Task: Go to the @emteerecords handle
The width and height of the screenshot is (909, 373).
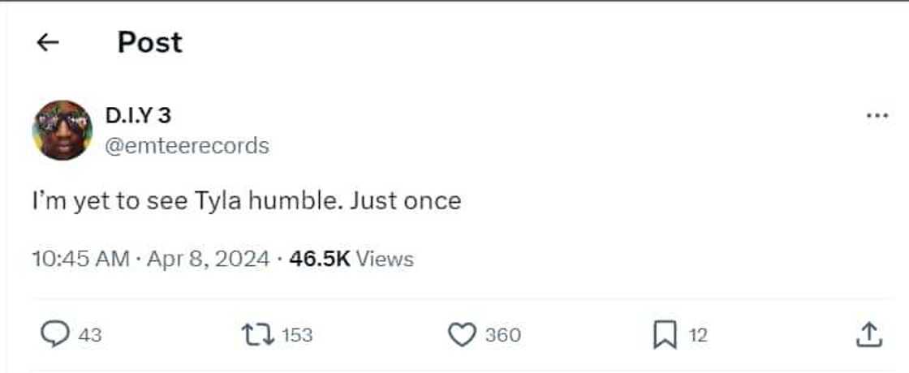Action: tap(187, 145)
